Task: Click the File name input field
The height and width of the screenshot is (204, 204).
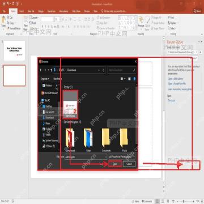Action: 86,157
